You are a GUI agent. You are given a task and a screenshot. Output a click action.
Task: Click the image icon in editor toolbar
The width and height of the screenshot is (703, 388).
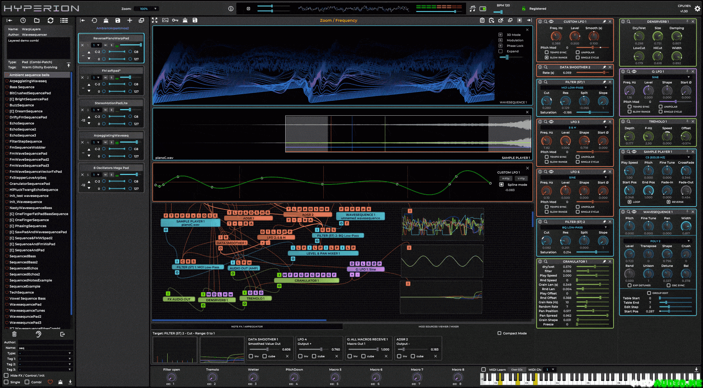(165, 20)
